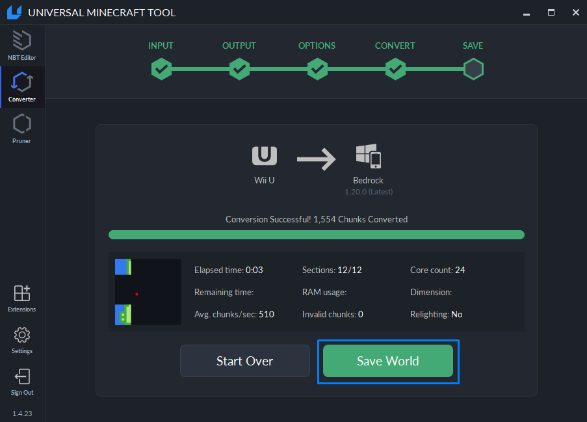Click the 'Invalid chunks: 0' value
Screen dimensions: 587x422
click(x=332, y=314)
